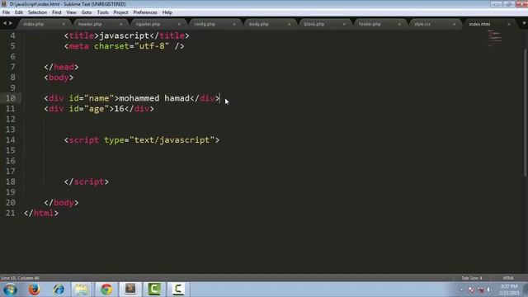Screen dimensions: 528x297
Task: Click the closing html tag on line 21
Action: [41, 213]
